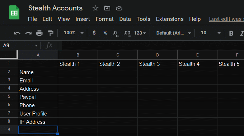The width and height of the screenshot is (244, 136).
Task: Format as currency with dollar sign
Action: pos(94,33)
